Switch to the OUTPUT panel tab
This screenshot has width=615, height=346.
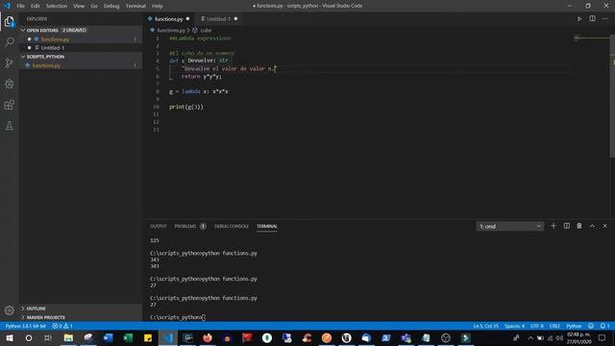click(x=158, y=227)
